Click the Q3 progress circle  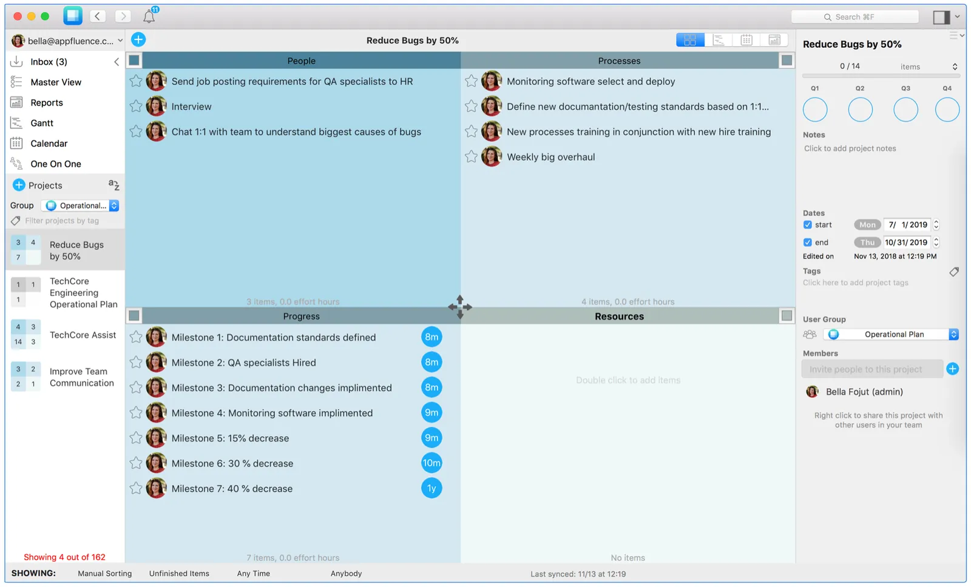905,110
